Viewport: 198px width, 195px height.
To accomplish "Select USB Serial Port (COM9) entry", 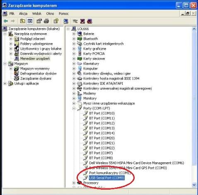I will coord(106,178).
